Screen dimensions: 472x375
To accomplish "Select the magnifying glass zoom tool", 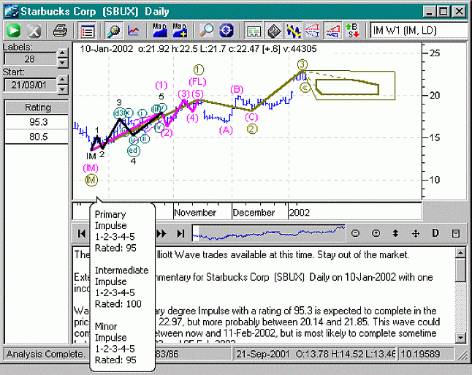I will click(207, 31).
